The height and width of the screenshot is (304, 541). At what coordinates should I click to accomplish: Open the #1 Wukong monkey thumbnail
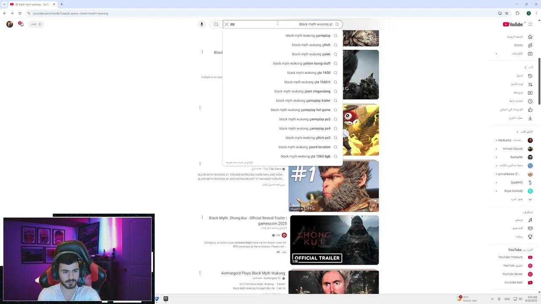pyautogui.click(x=333, y=186)
